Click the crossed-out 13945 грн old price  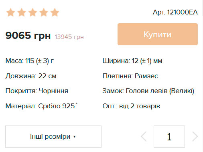pyautogui.click(x=69, y=37)
